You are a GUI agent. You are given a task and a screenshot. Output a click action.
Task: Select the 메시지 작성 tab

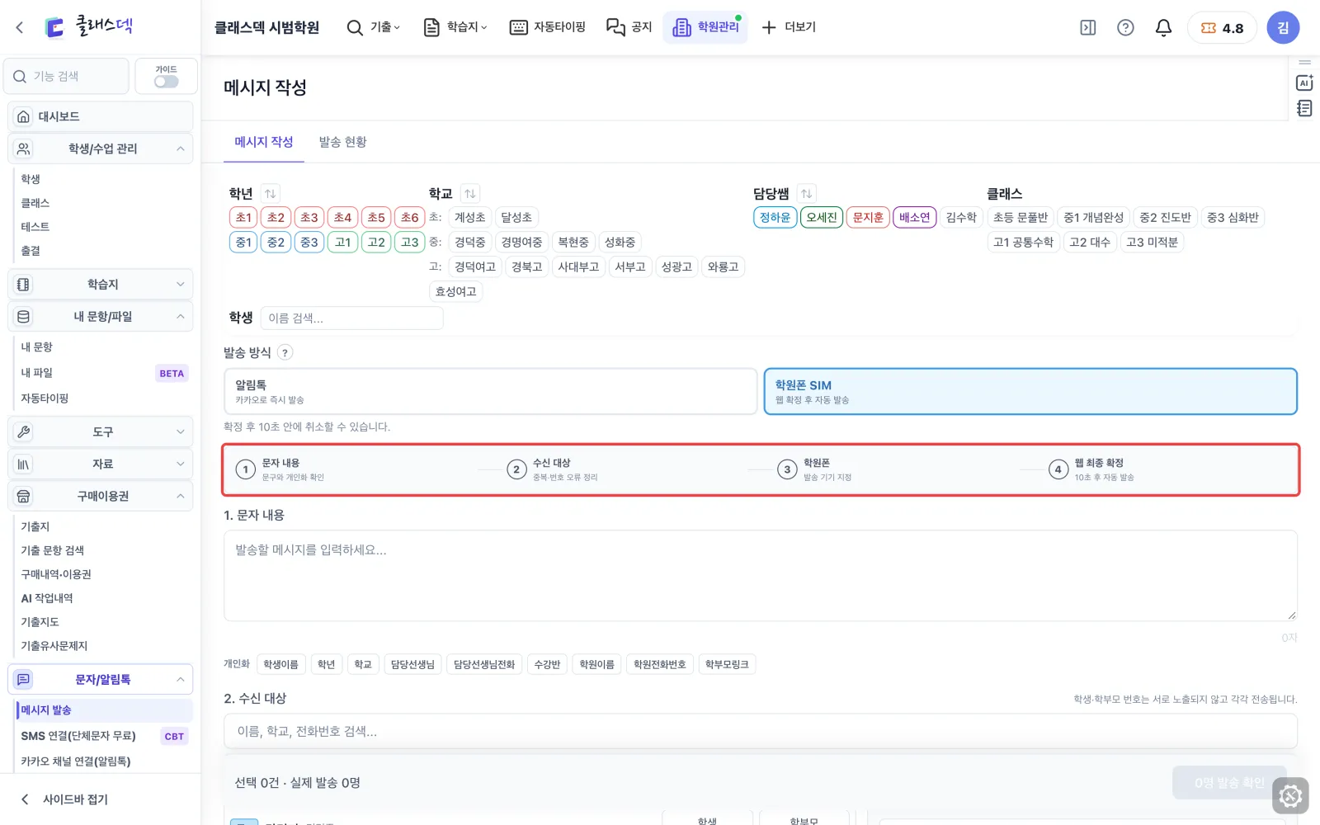[x=264, y=142]
